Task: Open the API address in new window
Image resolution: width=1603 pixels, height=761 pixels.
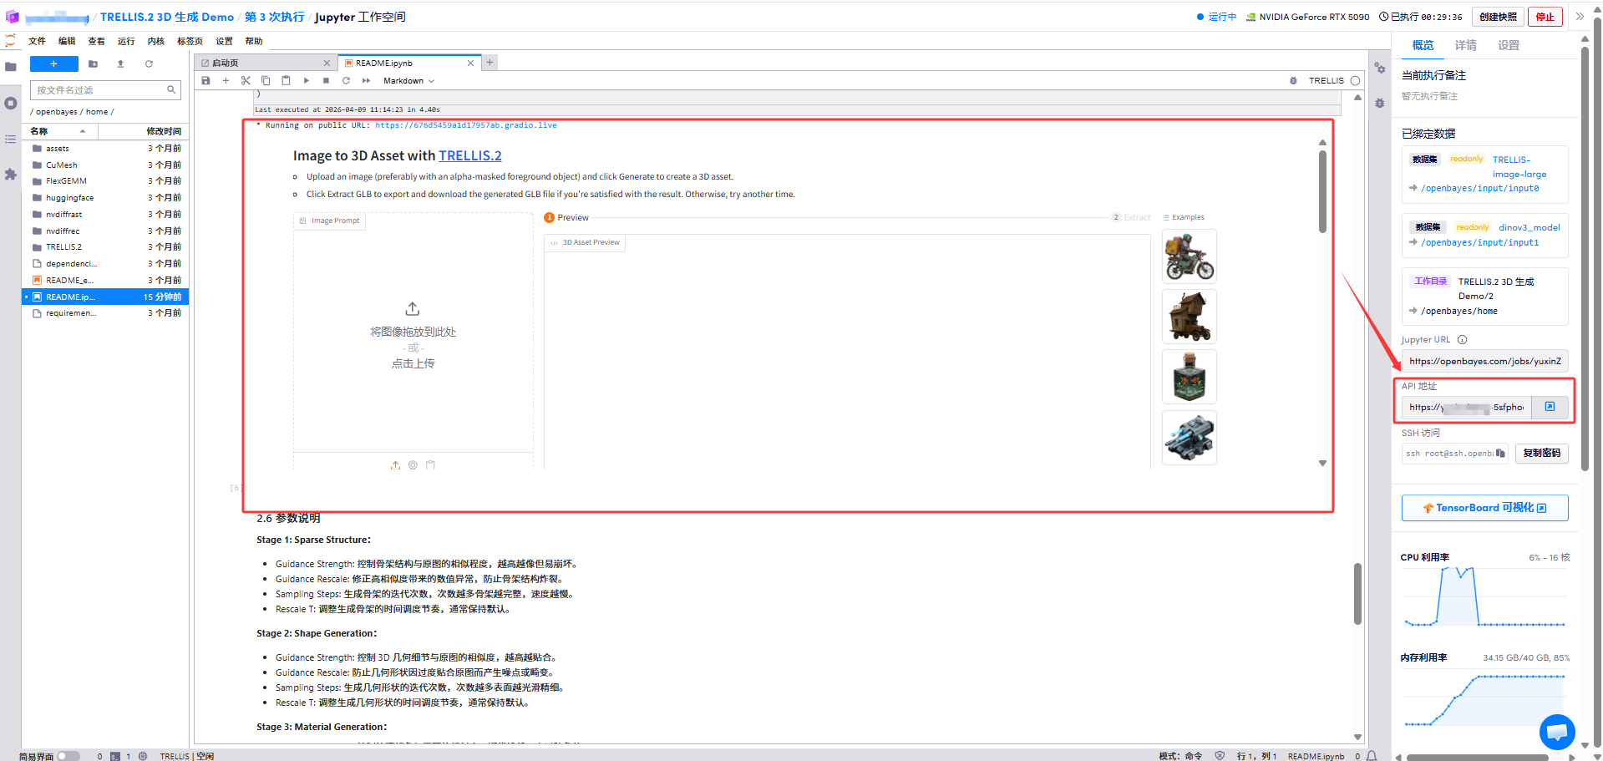Action: tap(1550, 407)
